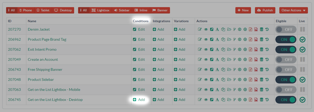
Task: Click the edit icon for Denim Jacket
Action: coord(200,29)
